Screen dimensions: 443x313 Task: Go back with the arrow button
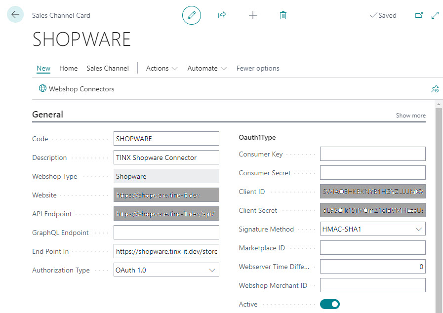click(x=15, y=14)
